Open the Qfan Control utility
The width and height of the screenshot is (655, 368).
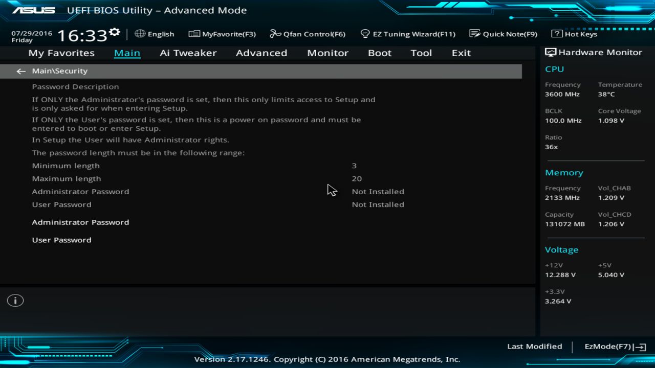point(307,34)
